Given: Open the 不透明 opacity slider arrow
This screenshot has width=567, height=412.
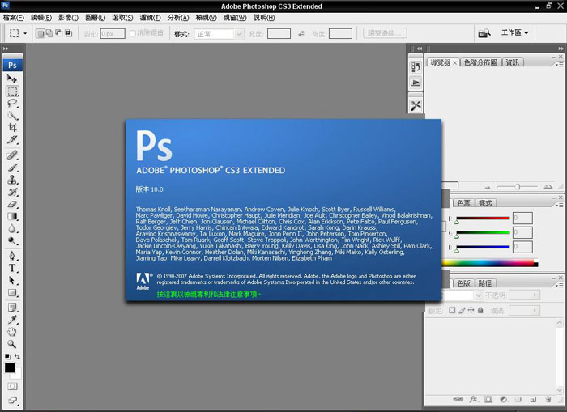Looking at the screenshot, I should click(535, 295).
